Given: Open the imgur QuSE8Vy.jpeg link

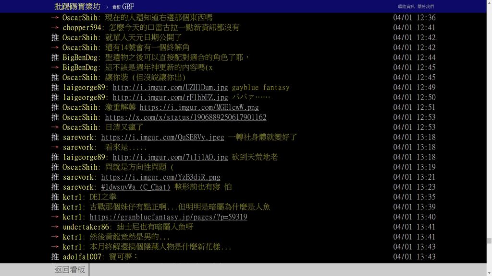Looking at the screenshot, I should click(x=162, y=138).
